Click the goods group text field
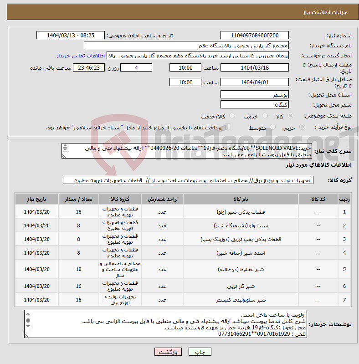The height and width of the screenshot is (364, 359). pos(188,180)
